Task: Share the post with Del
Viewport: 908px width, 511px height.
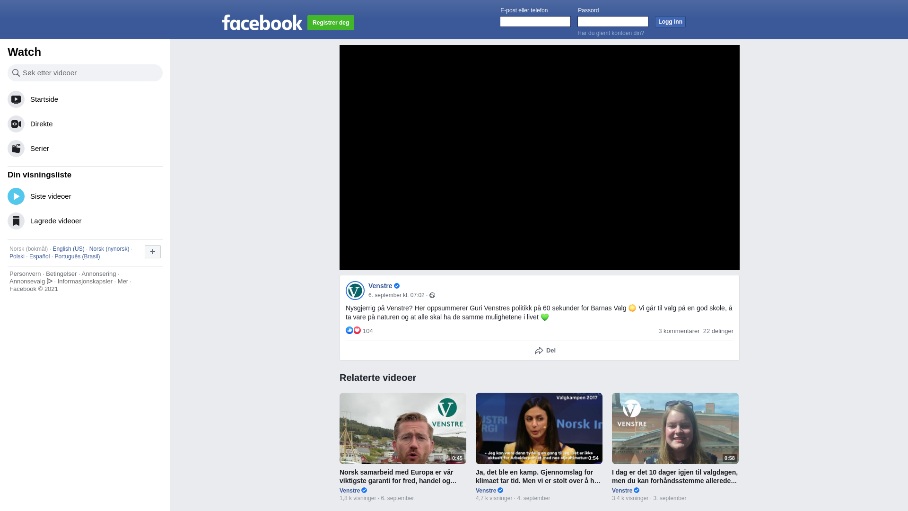Action: click(x=545, y=351)
